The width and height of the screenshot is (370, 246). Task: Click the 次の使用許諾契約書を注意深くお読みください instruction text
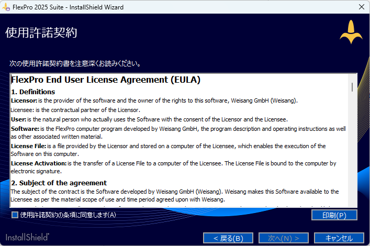(x=75, y=63)
